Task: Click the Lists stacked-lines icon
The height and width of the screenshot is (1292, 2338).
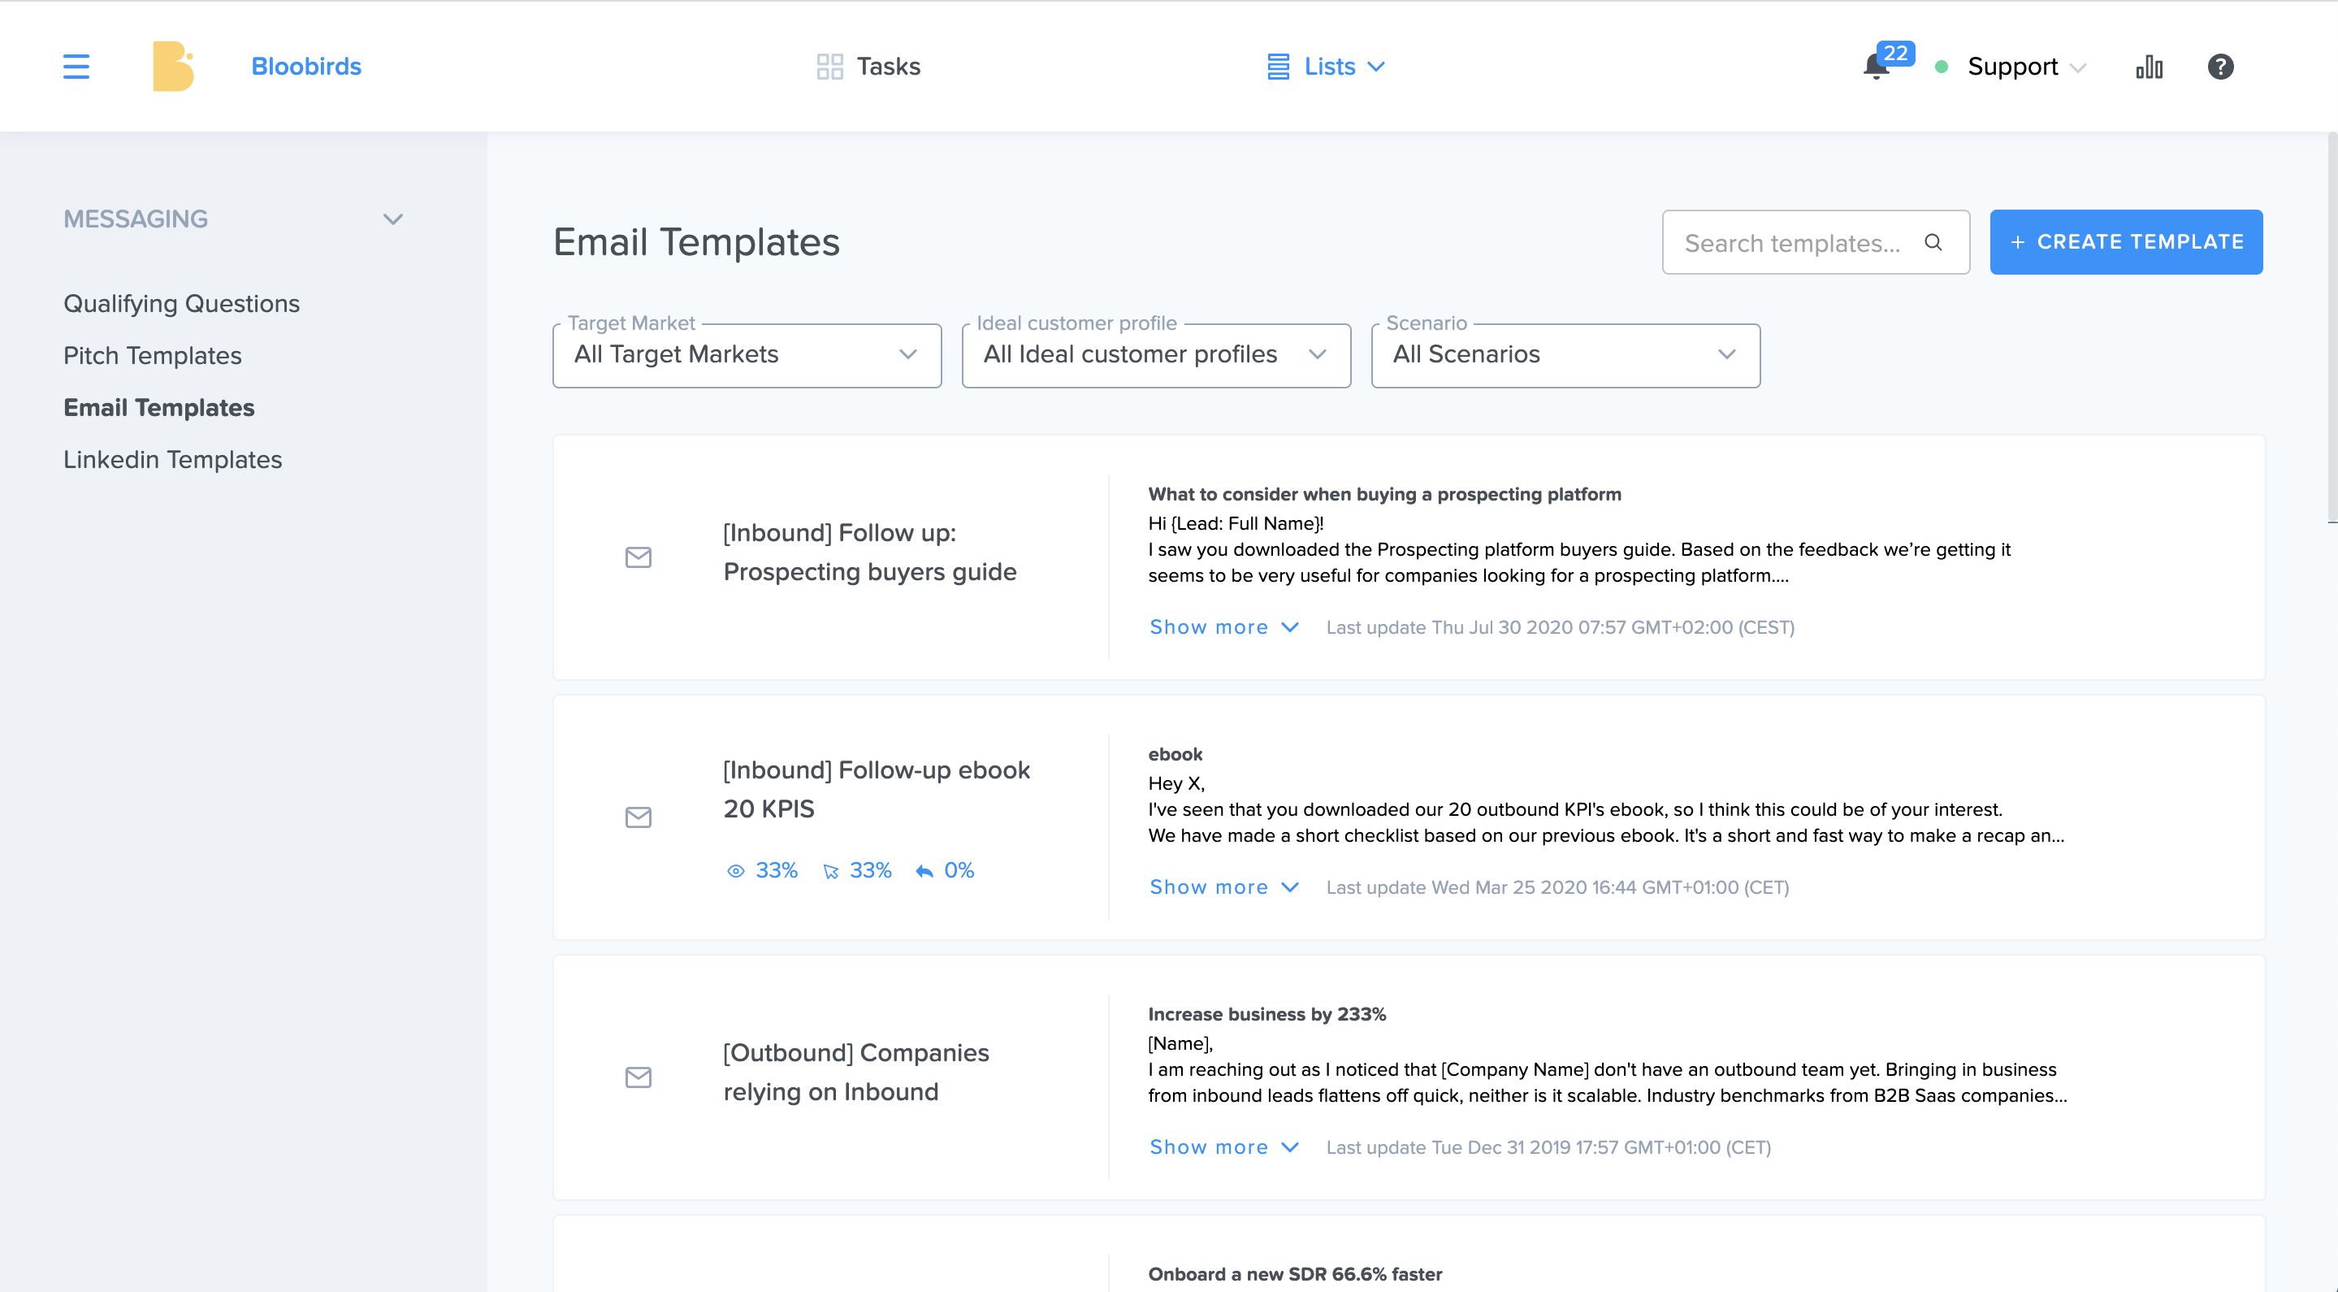Action: [1278, 67]
